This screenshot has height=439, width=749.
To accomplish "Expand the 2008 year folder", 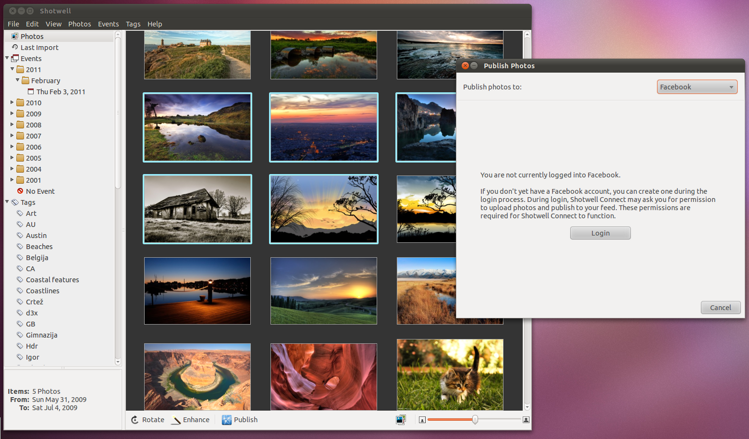I will 12,125.
